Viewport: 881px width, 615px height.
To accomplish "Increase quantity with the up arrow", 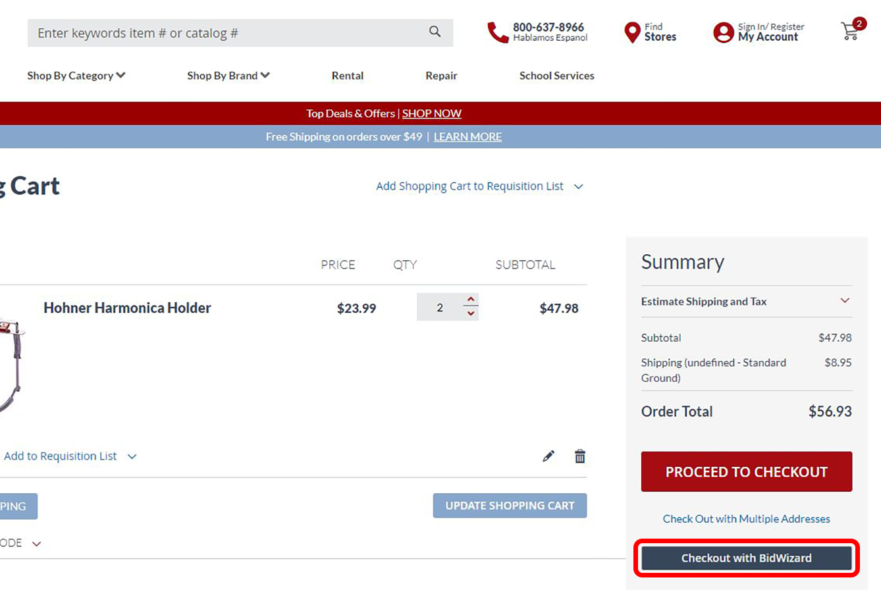I will pyautogui.click(x=470, y=300).
